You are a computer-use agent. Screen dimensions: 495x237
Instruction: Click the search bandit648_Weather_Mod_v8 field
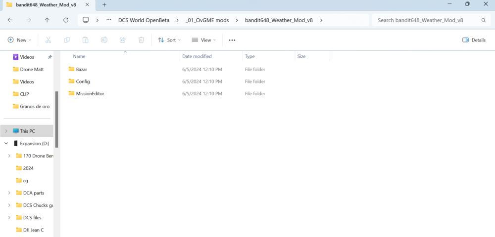click(431, 20)
